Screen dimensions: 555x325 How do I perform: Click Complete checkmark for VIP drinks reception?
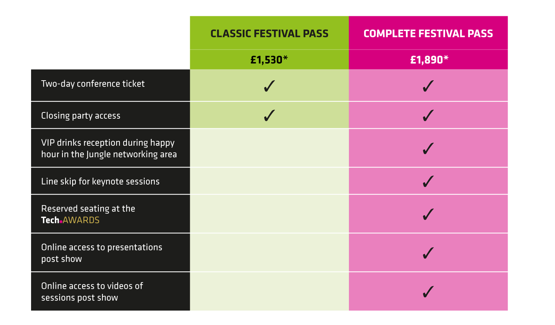coord(428,148)
